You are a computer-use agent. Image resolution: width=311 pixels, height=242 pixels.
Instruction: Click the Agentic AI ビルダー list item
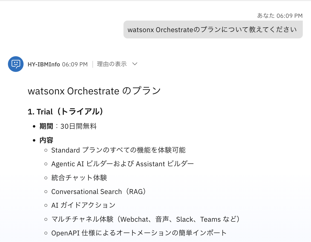click(122, 164)
